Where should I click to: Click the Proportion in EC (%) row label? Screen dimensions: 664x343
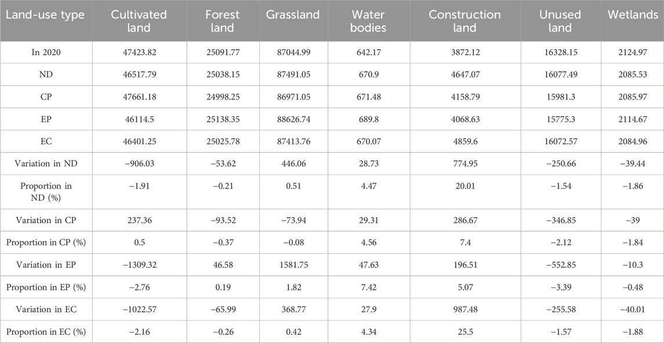click(46, 331)
